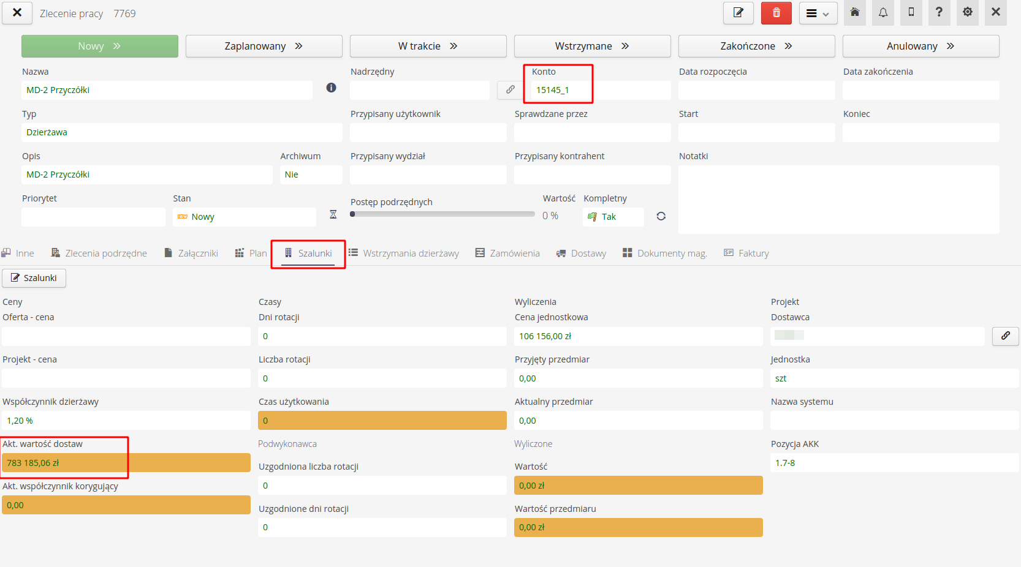
Task: Click the mobile device icon in header
Action: (x=911, y=13)
